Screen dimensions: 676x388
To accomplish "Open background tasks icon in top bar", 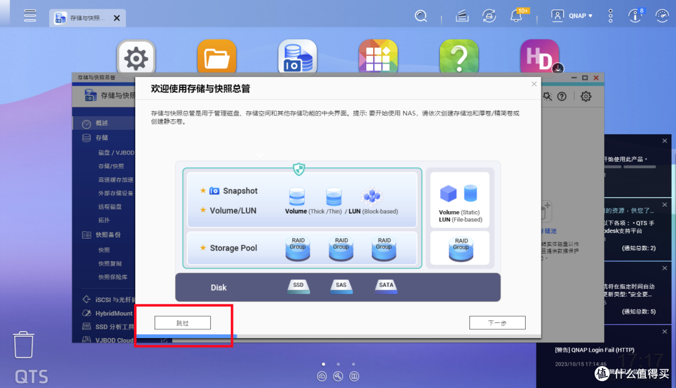I will click(x=462, y=16).
